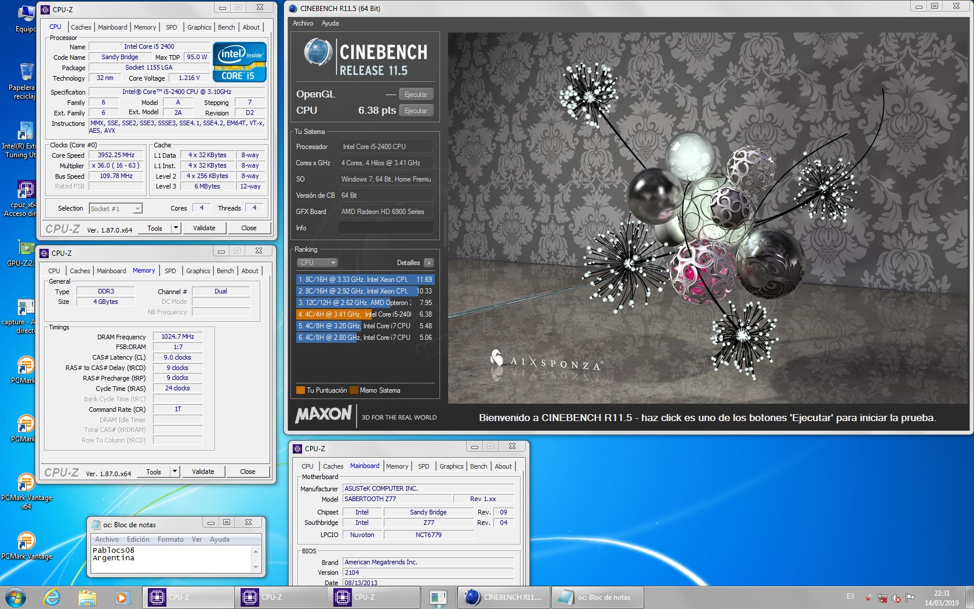Click the Intel Core i5 logo in CPU-Z
The width and height of the screenshot is (974, 609).
pyautogui.click(x=239, y=61)
